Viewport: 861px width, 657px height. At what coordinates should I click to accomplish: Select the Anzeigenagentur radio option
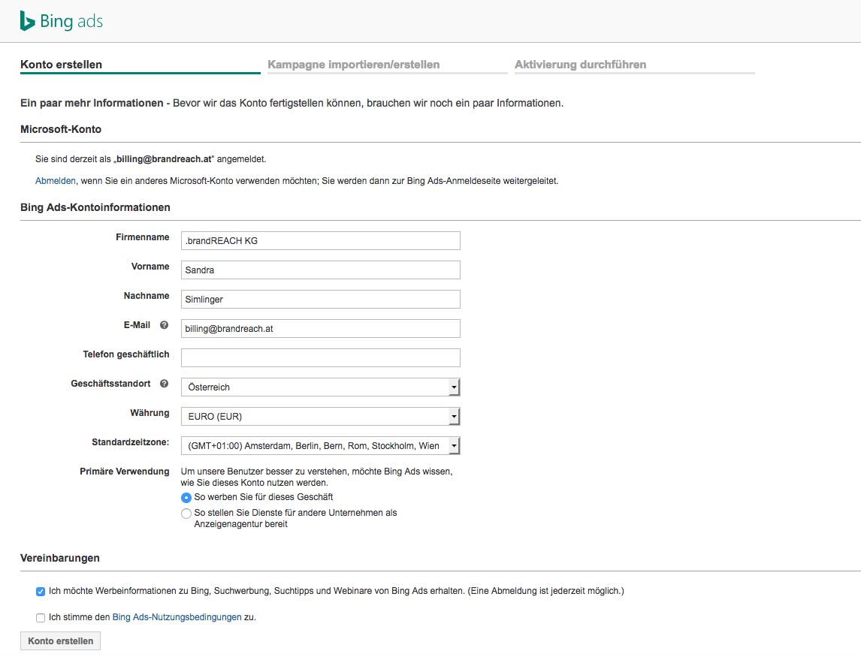[x=186, y=514]
